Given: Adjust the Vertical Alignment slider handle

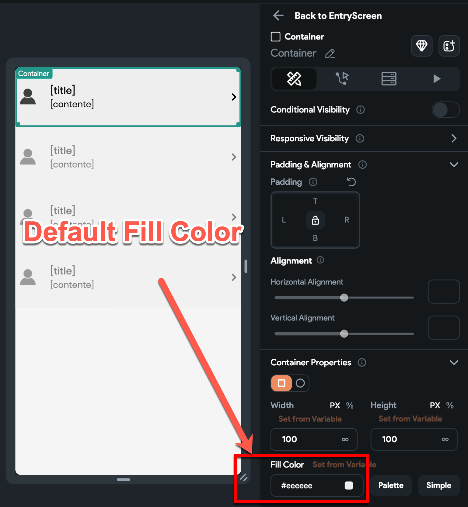Looking at the screenshot, I should (x=344, y=334).
